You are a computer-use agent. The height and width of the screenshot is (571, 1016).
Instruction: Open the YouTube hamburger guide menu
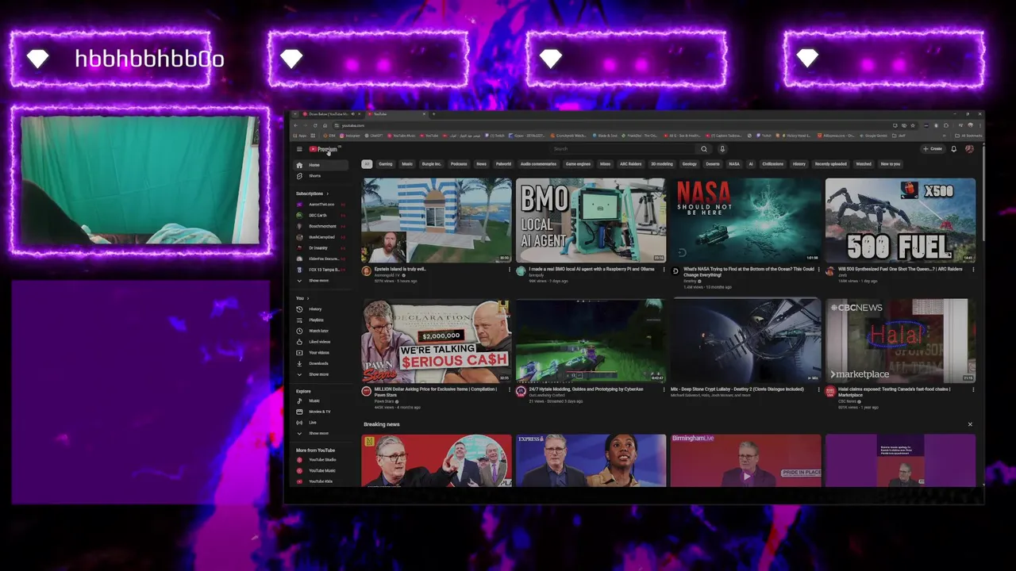299,149
